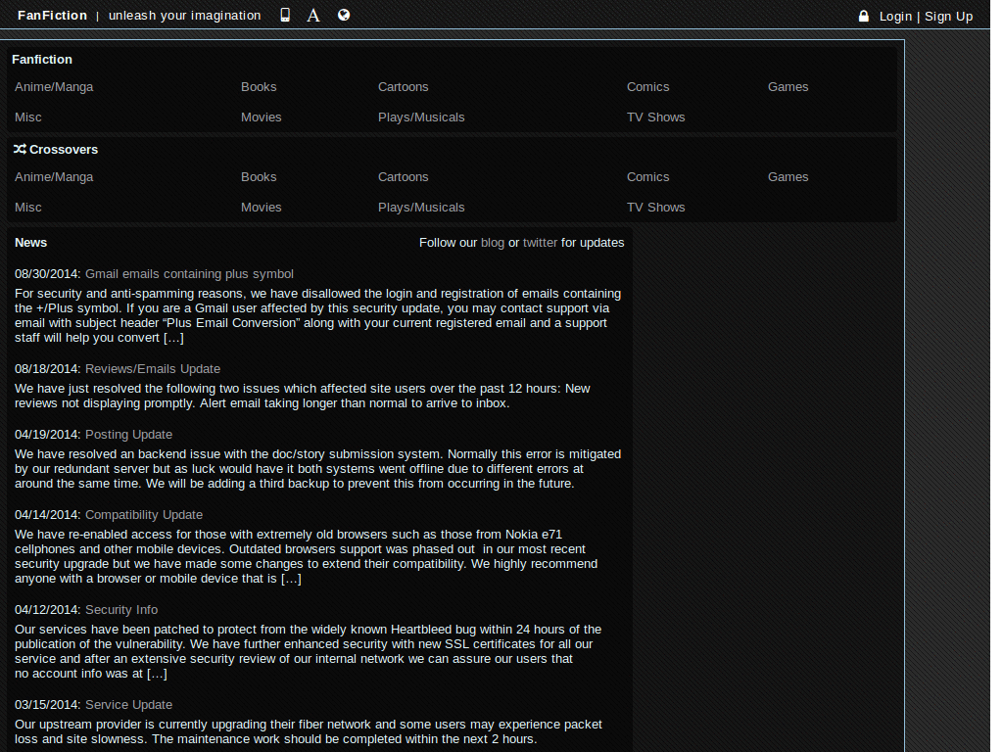
Task: Click the font size 'A' icon
Action: [312, 16]
